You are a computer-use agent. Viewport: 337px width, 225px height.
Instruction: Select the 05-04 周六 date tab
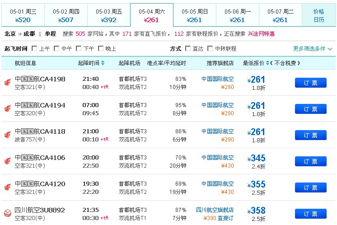152,15
